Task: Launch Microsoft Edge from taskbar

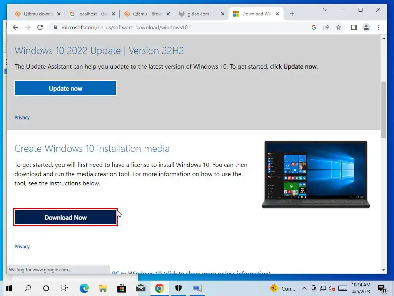Action: click(84, 288)
